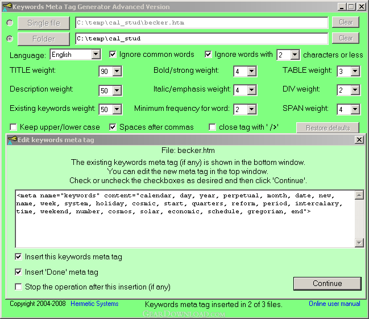Open SPAN weight dropdown
Image resolution: width=369 pixels, height=319 pixels.
pos(355,109)
